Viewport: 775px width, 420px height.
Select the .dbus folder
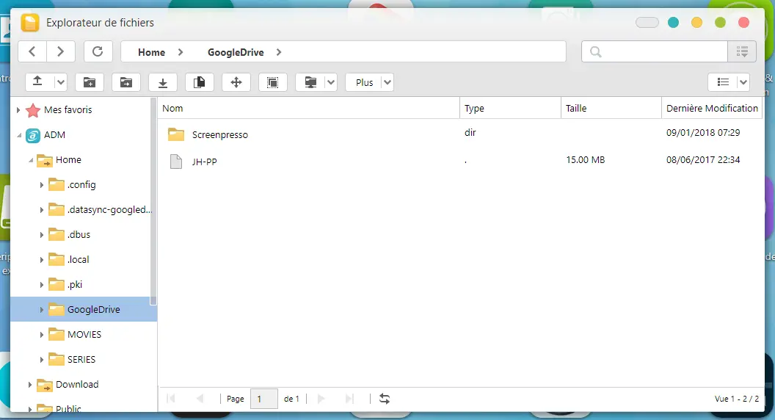click(x=79, y=234)
